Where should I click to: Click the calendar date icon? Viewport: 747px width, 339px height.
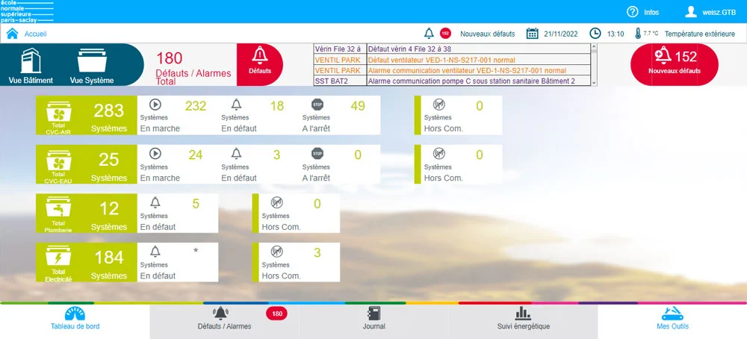pos(533,34)
